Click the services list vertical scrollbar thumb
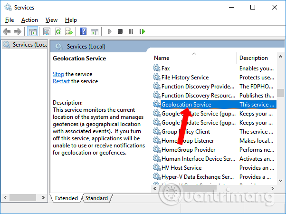Viewport: 286px width, 214px height. (x=280, y=93)
